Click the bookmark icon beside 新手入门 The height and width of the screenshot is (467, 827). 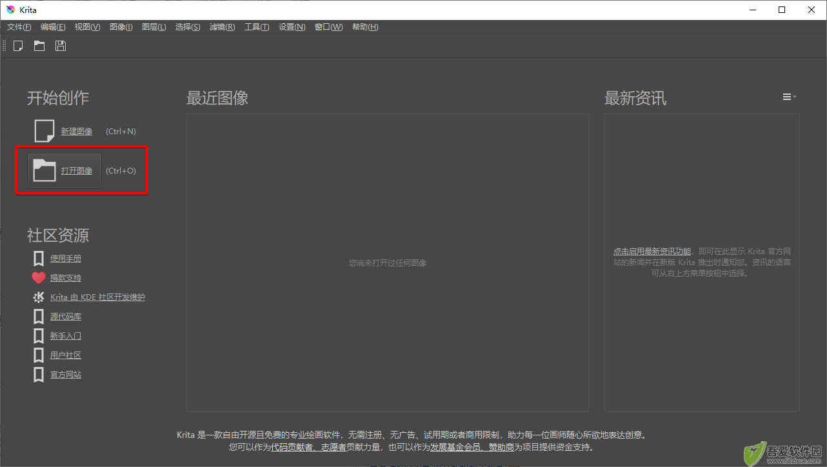39,336
